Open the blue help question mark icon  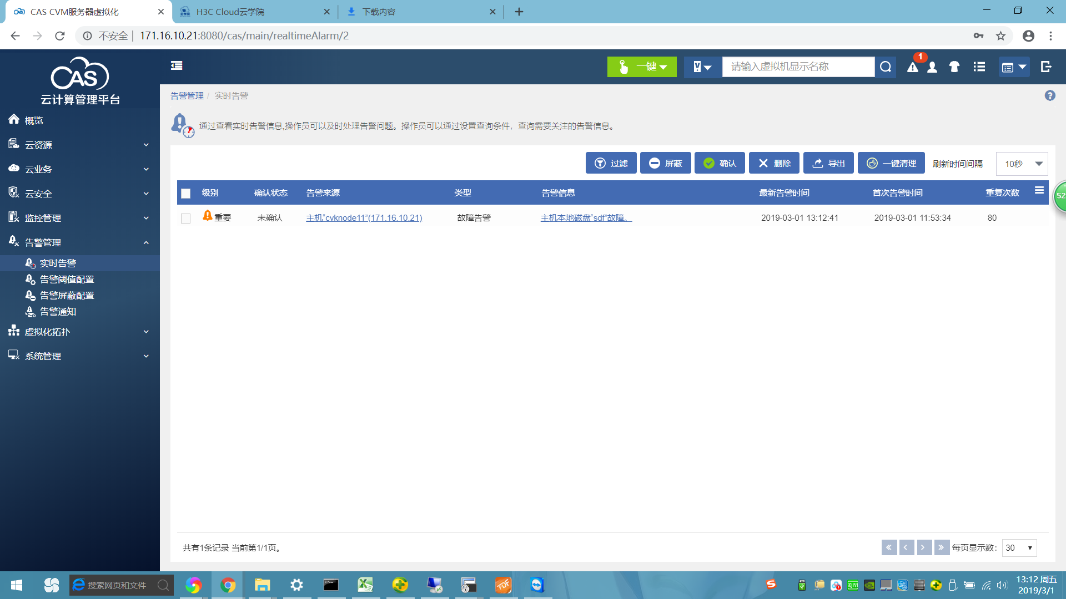(1049, 95)
